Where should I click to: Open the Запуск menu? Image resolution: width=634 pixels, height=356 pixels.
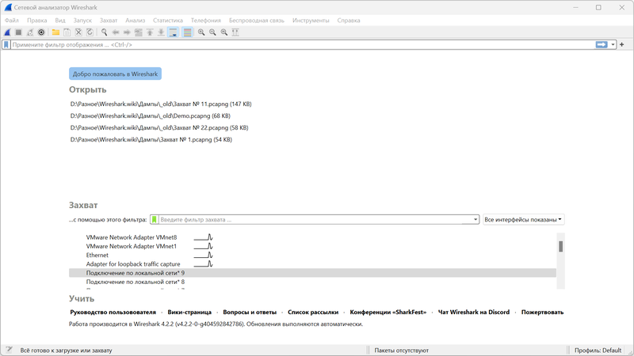82,21
